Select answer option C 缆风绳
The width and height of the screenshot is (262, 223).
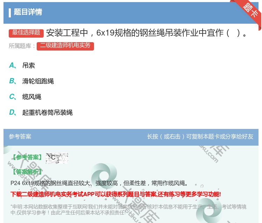tap(25, 97)
